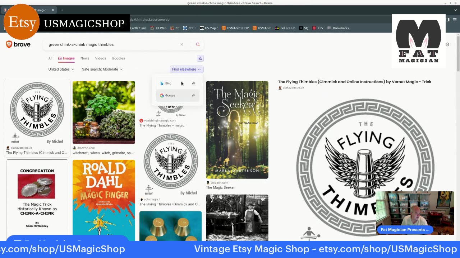Open Brave Search settings gear

pos(447,44)
